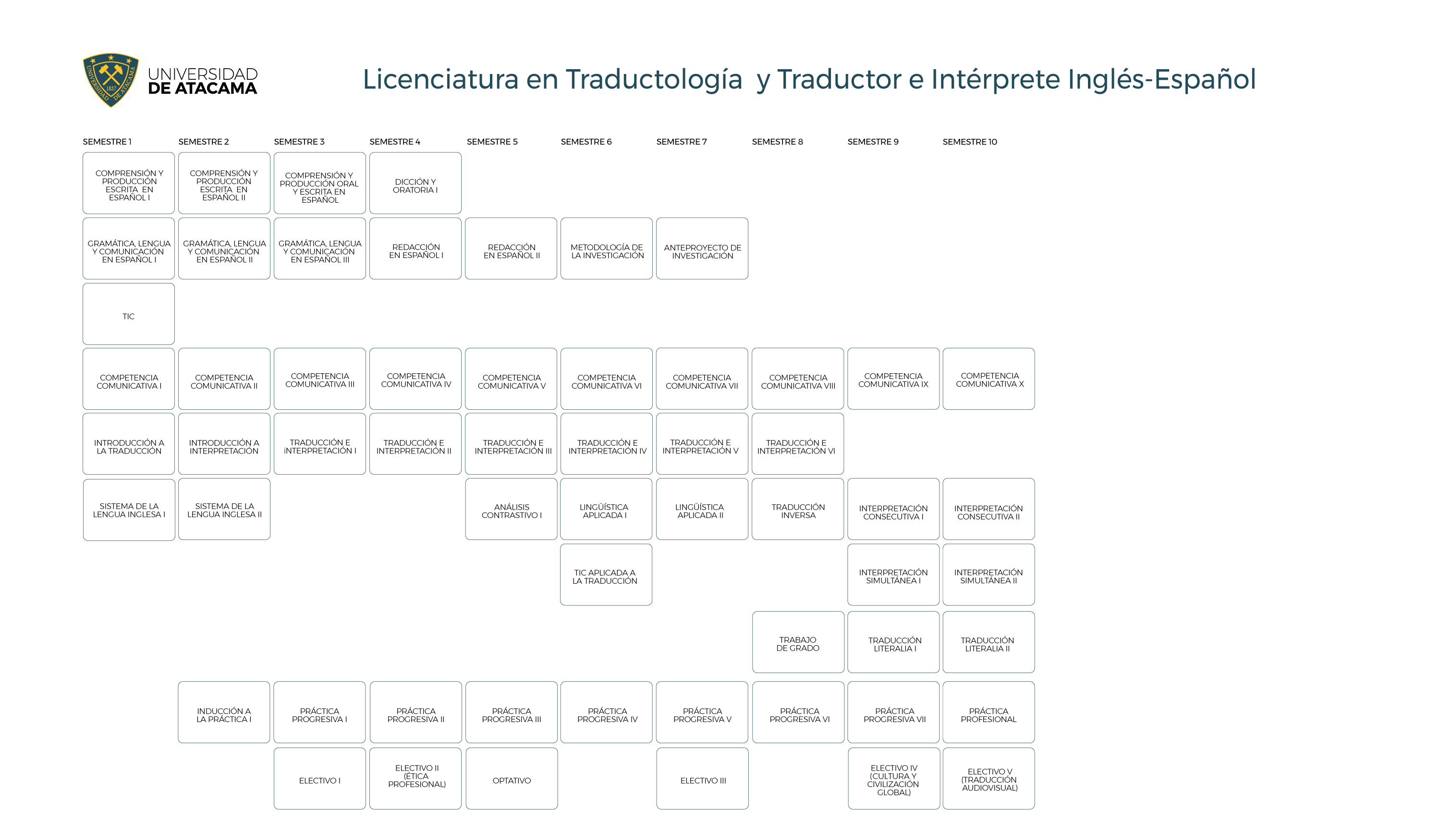Image resolution: width=1441 pixels, height=834 pixels.
Task: Open Lingüística Aplicada I course
Action: tap(606, 509)
